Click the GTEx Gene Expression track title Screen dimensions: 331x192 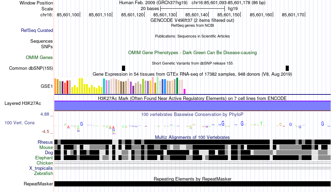click(192, 74)
